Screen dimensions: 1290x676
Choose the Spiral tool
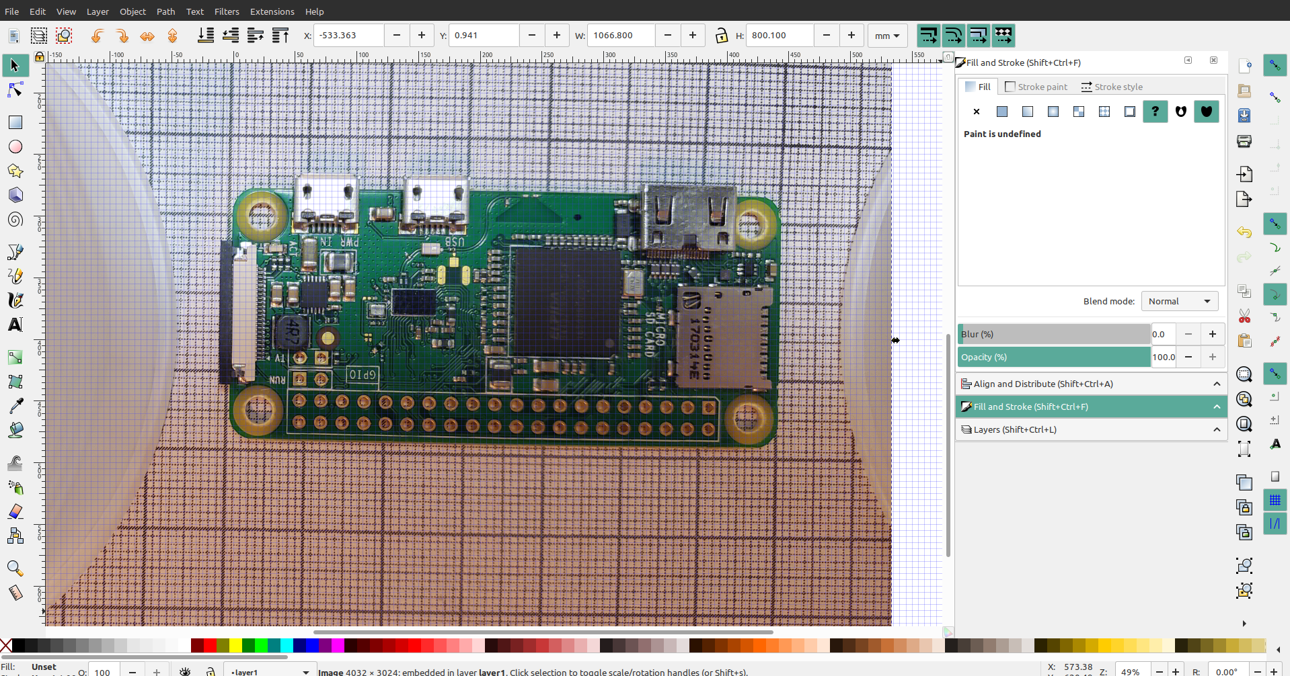15,220
